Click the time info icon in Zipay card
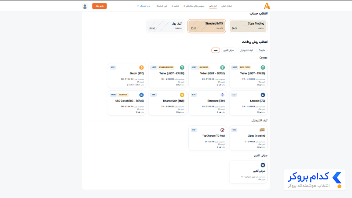The height and width of the screenshot is (198, 352). click(258, 147)
